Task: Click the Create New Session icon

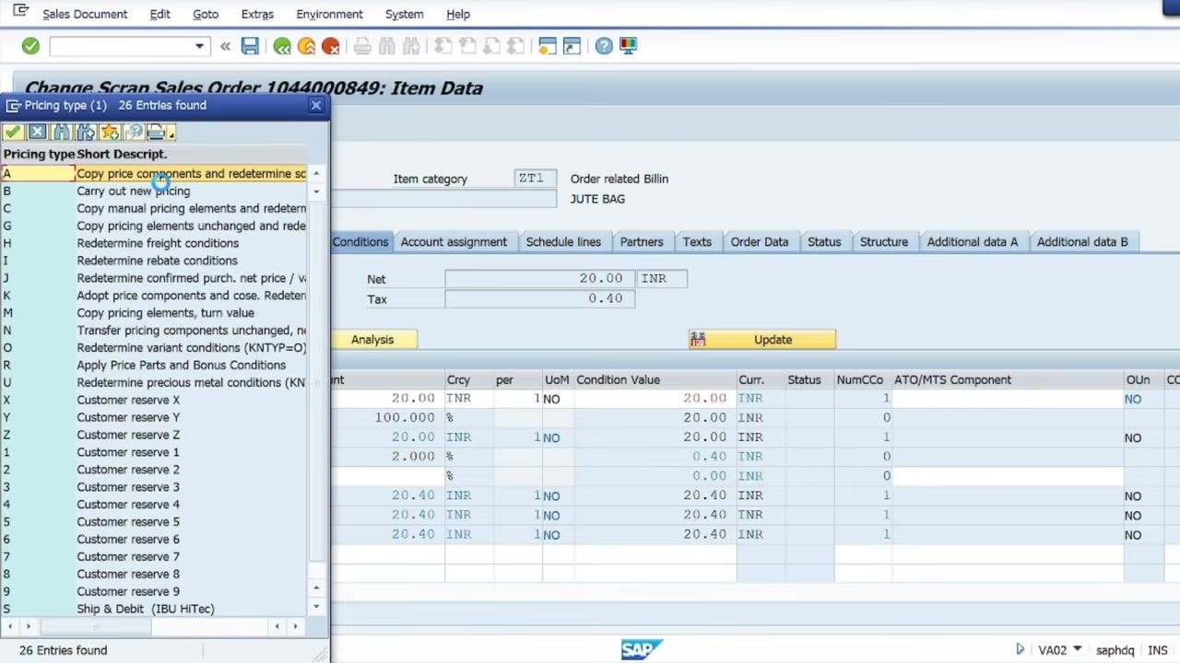Action: (x=548, y=46)
